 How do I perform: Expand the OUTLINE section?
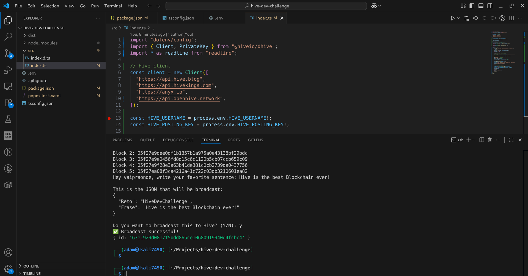(x=31, y=266)
